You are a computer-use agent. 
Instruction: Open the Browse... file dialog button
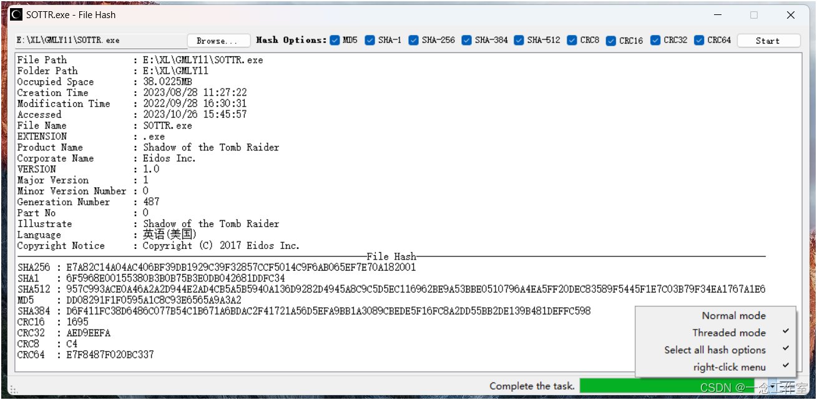(x=218, y=41)
